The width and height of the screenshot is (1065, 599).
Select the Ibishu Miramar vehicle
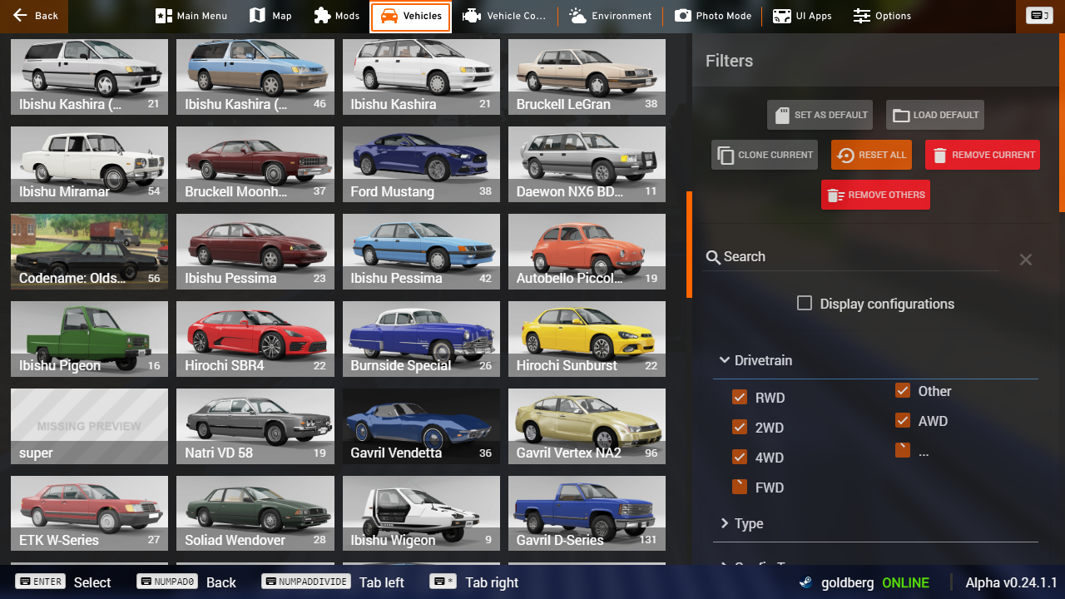click(x=89, y=164)
